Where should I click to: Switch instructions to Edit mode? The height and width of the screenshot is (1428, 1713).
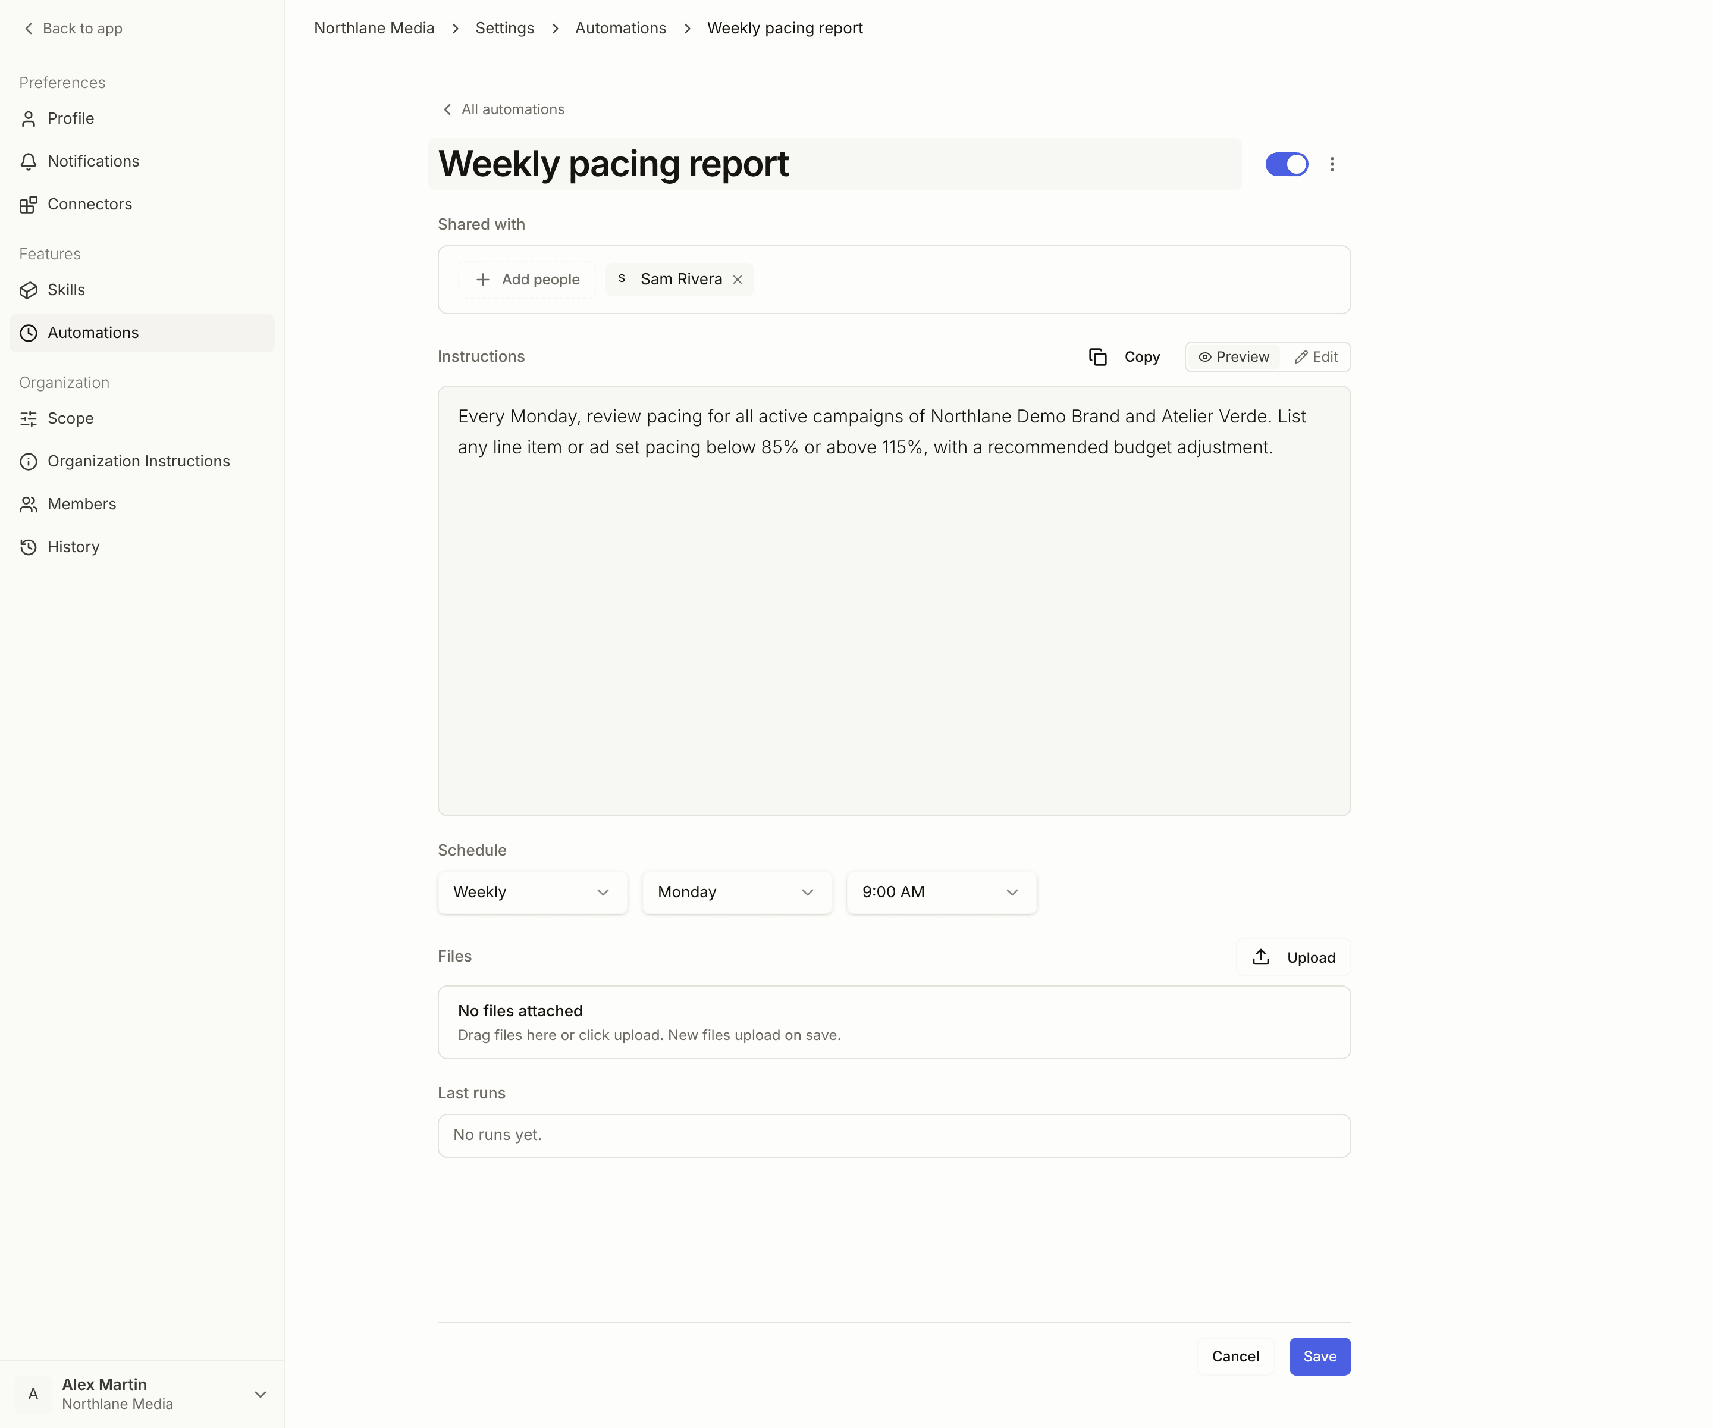coord(1316,356)
